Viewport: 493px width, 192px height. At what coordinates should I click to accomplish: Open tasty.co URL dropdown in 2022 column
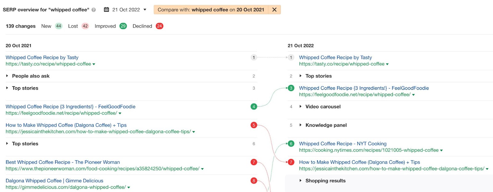pyautogui.click(x=387, y=64)
